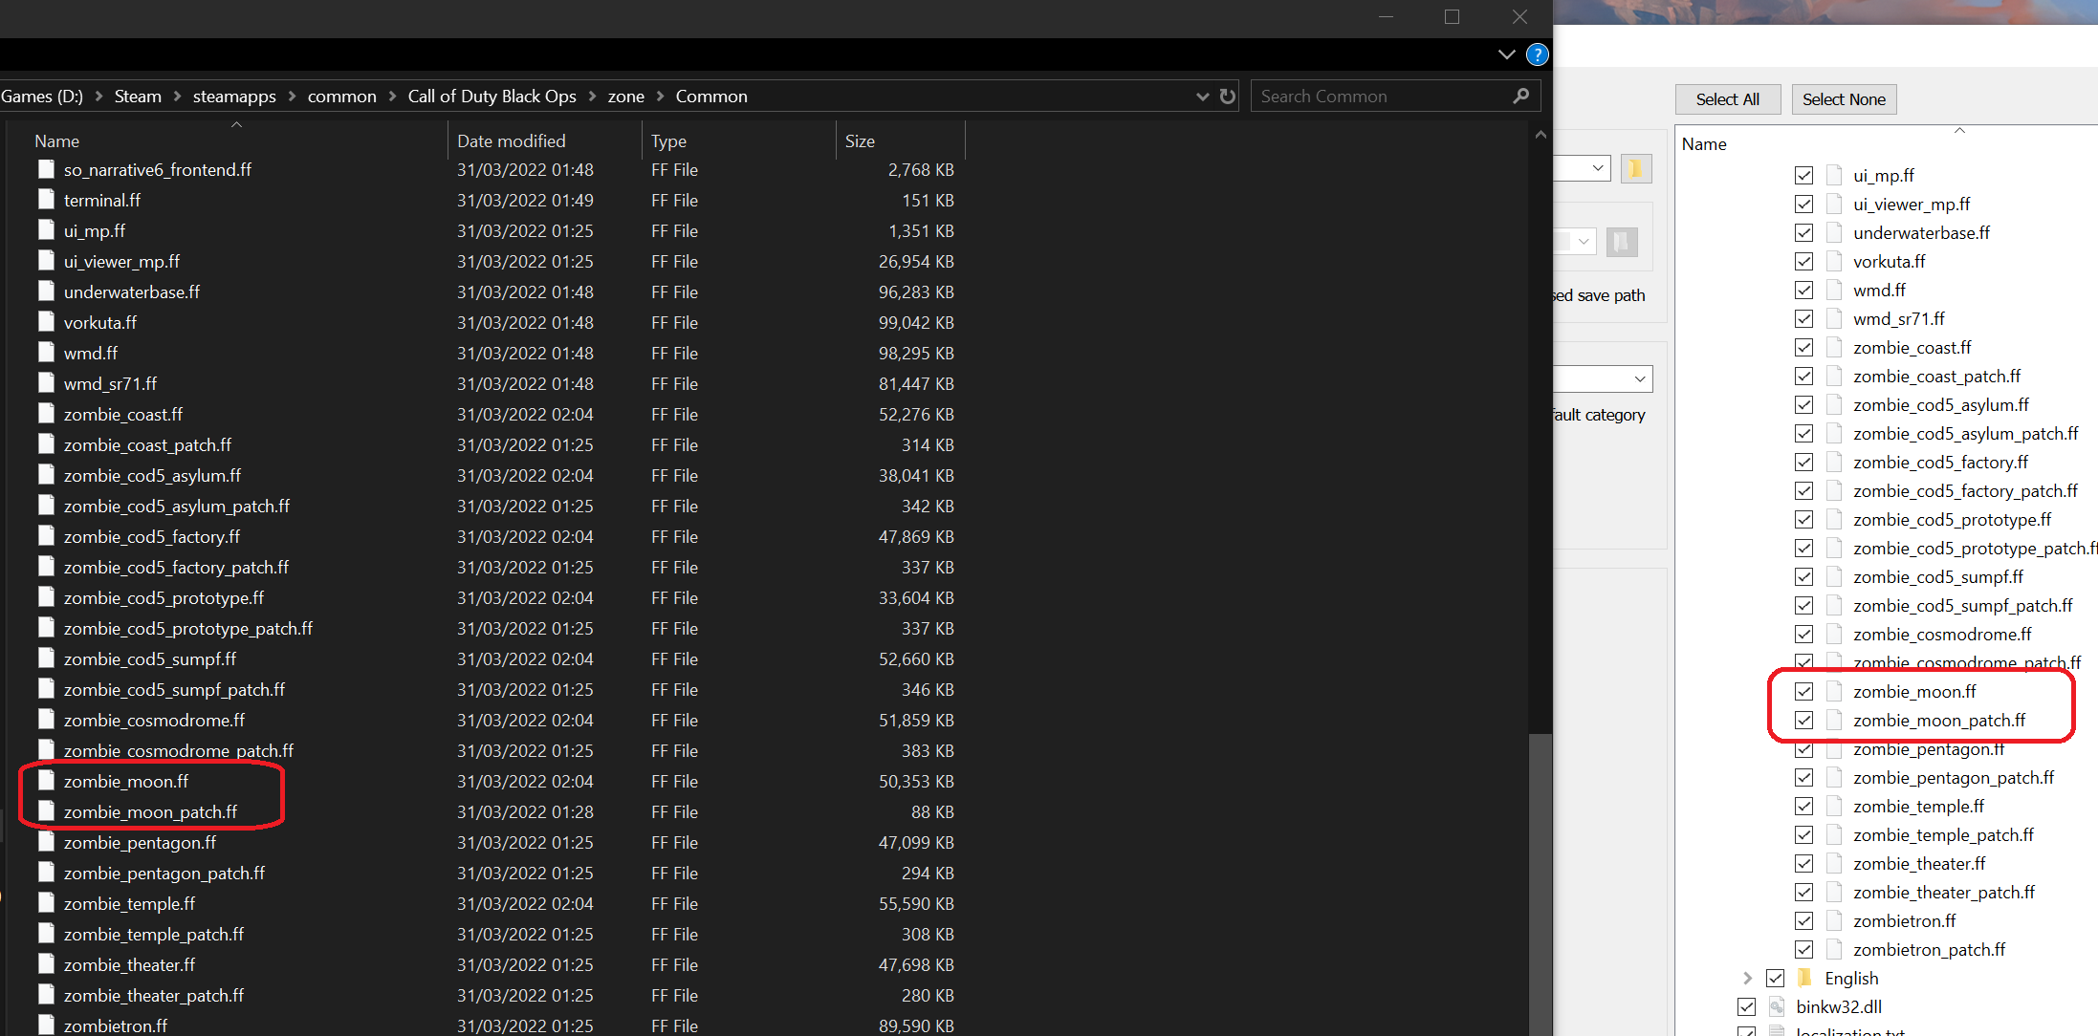Click the file icon of terminal.ff
Viewport: 2098px width, 1036px height.
click(x=46, y=200)
